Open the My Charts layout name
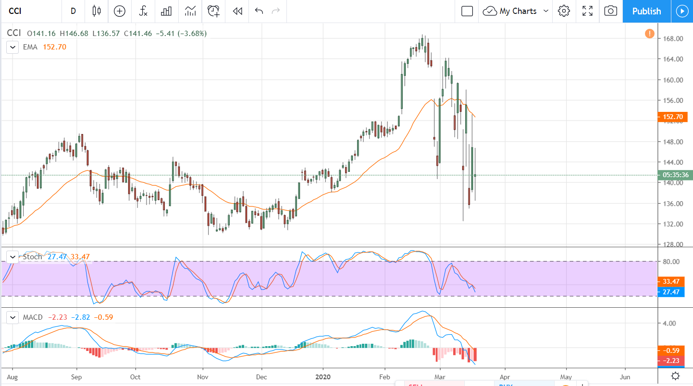 point(518,11)
